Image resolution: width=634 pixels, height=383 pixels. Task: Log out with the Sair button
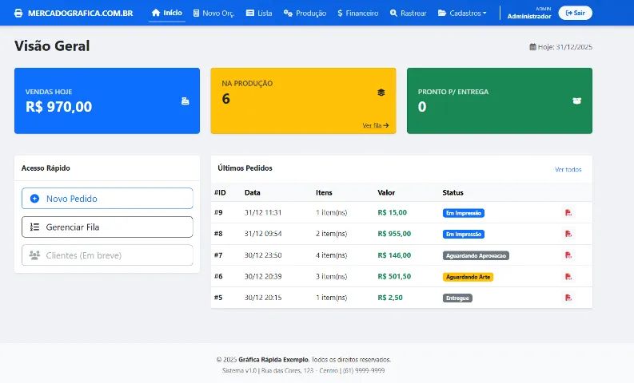pos(575,14)
